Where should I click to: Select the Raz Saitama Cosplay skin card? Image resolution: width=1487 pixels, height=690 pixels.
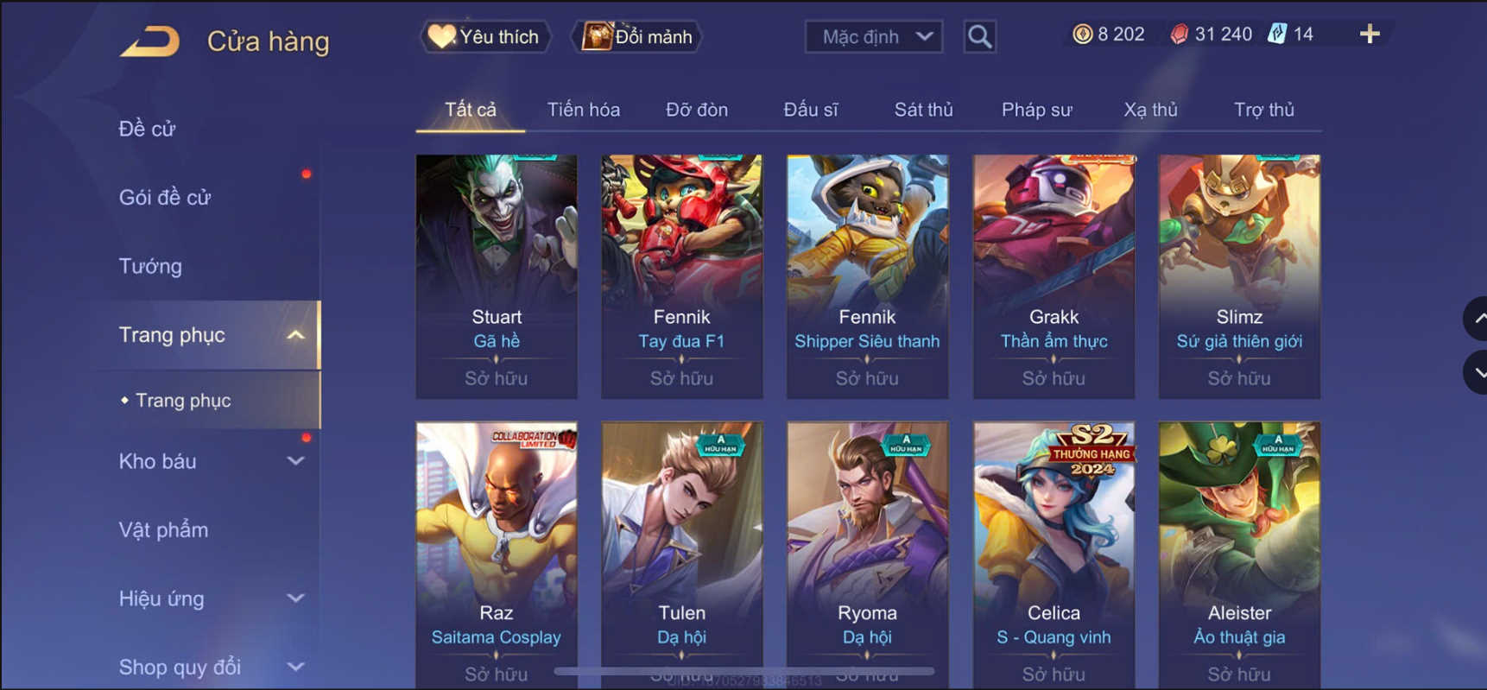(x=497, y=554)
